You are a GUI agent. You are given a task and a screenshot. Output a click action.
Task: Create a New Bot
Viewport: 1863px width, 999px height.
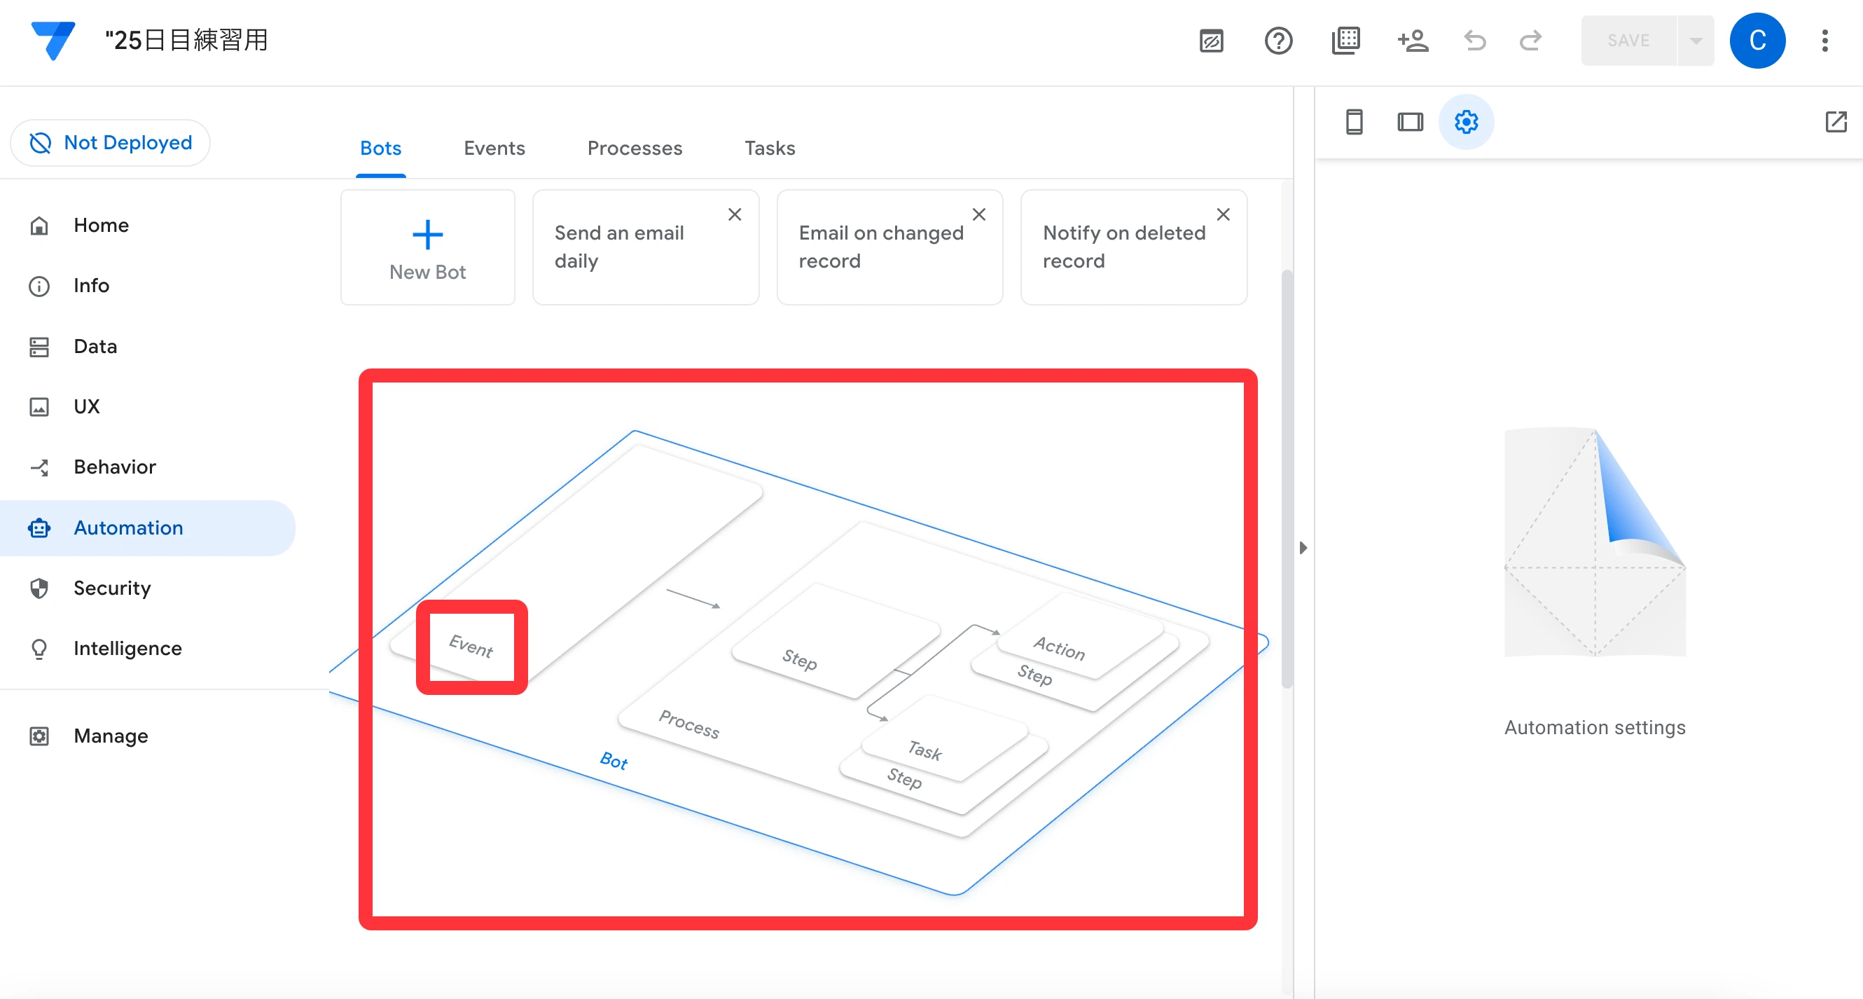[427, 247]
